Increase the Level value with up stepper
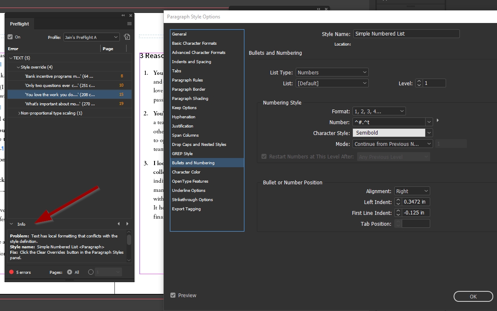The height and width of the screenshot is (311, 497). pos(419,81)
